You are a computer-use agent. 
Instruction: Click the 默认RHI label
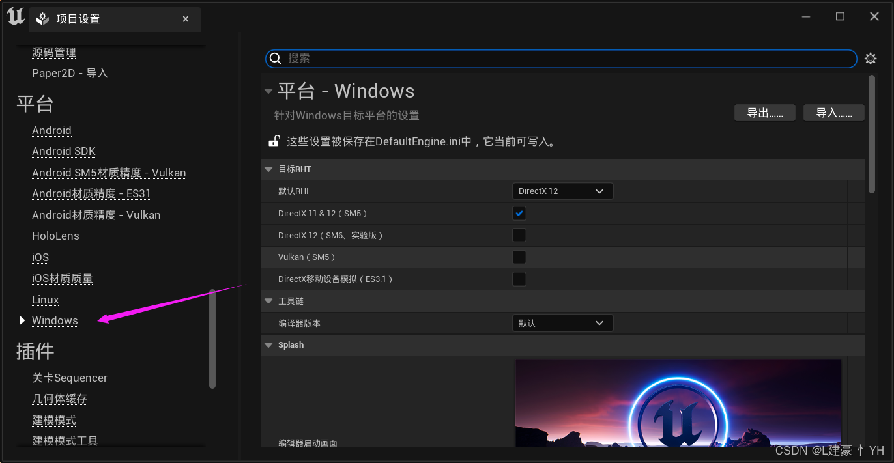pos(293,191)
